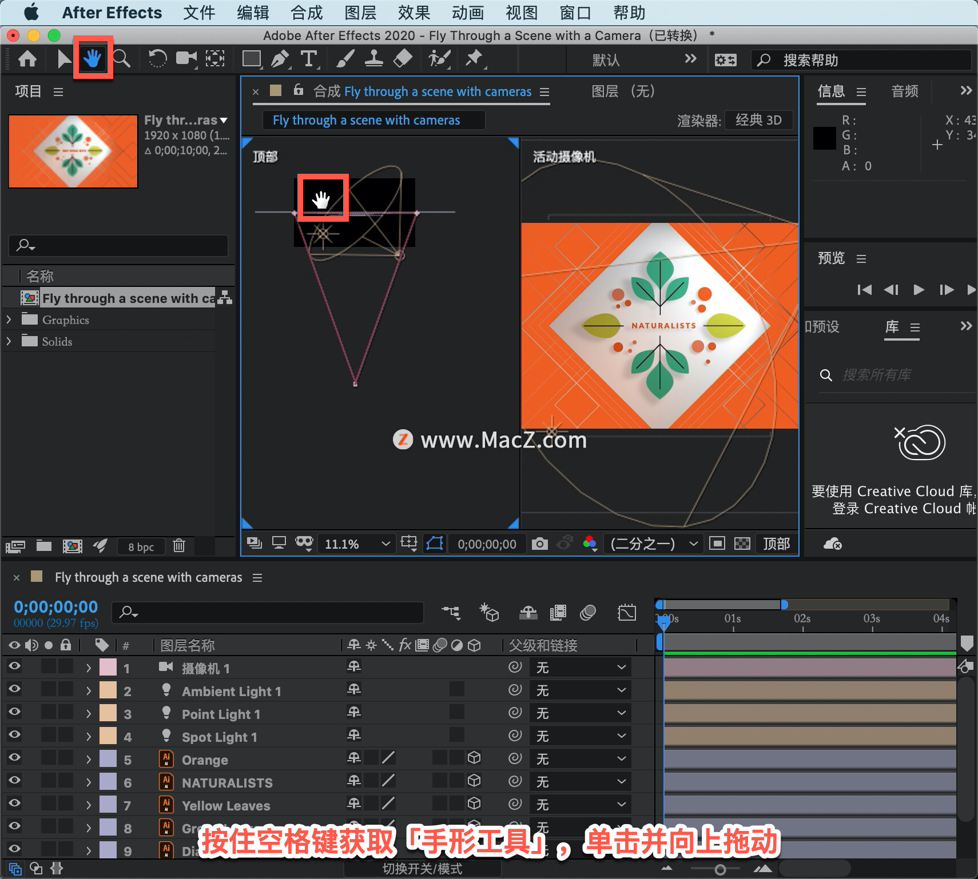The width and height of the screenshot is (978, 879).
Task: Hide the Orange layer
Action: click(x=14, y=757)
